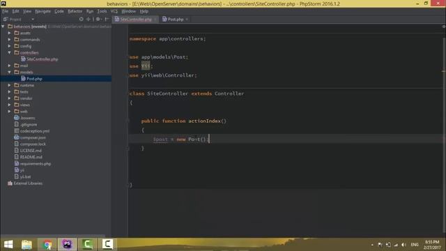Open the Edit menu

[15, 11]
